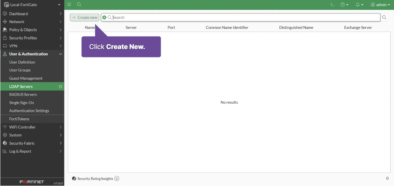The image size is (394, 186).
Task: Sort by the Name column header
Action: coord(90,28)
